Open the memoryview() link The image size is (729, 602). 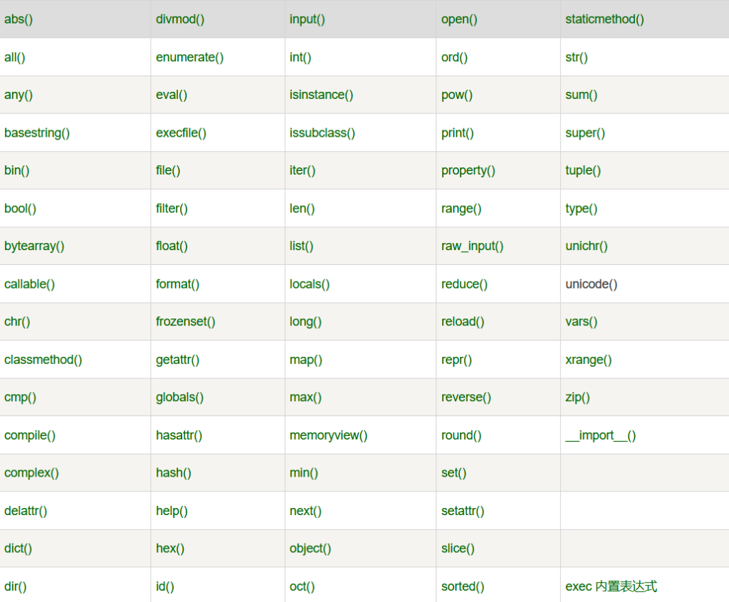pyautogui.click(x=328, y=435)
